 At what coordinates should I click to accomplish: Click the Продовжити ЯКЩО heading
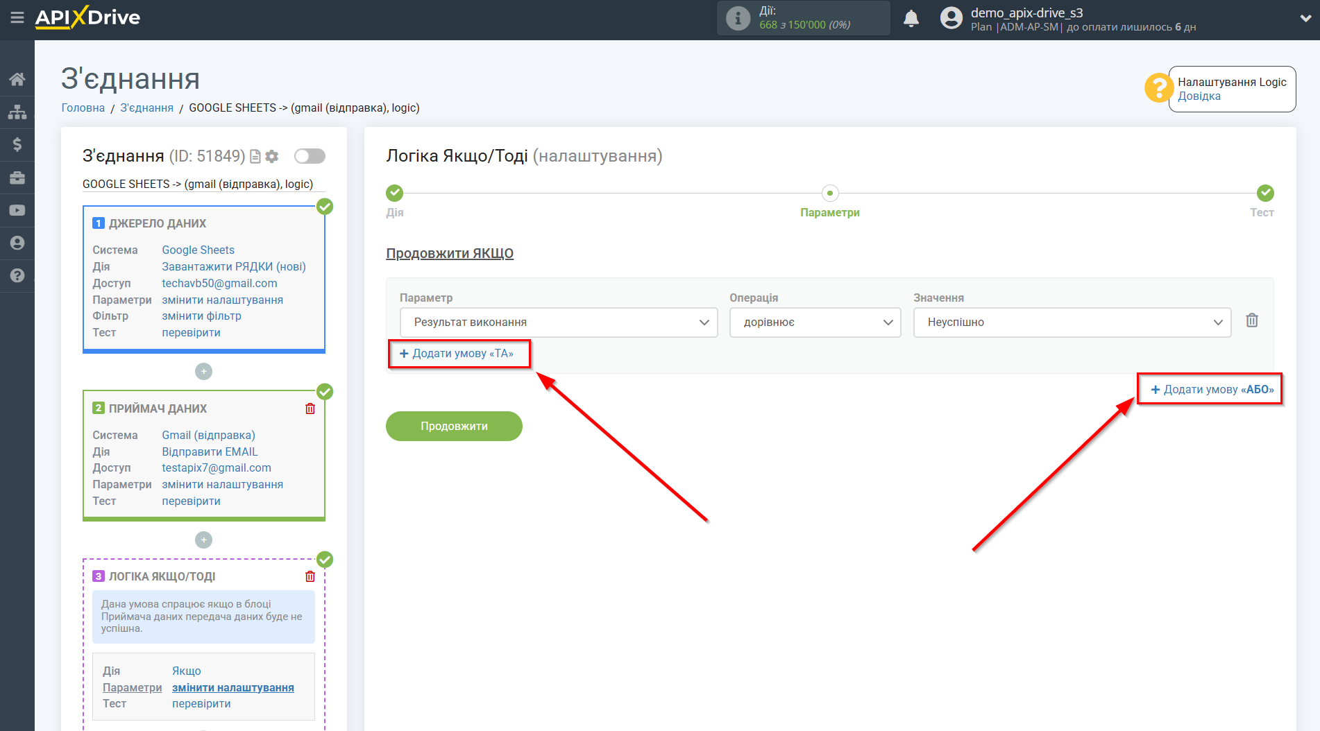coord(450,253)
